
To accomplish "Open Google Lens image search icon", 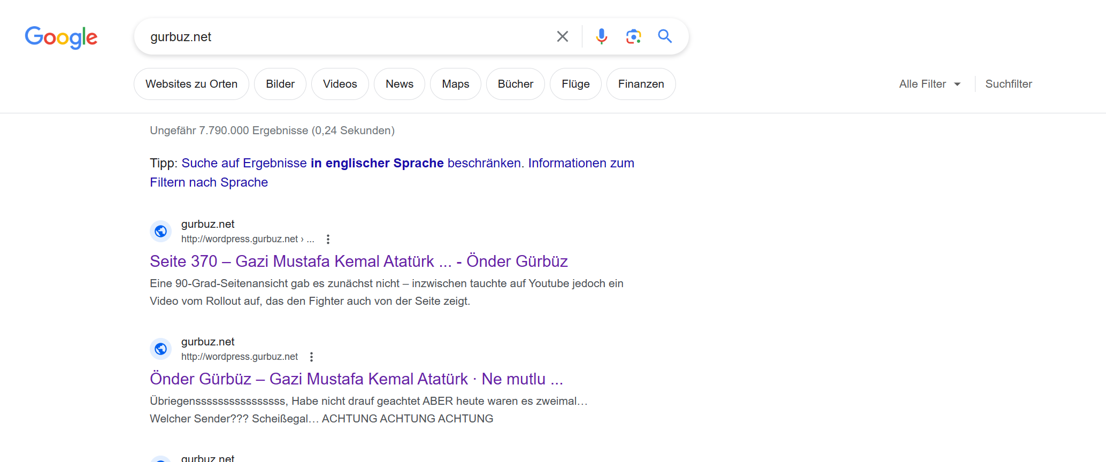I will (633, 36).
